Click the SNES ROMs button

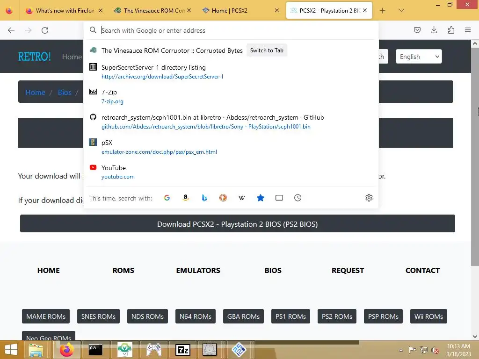tap(98, 316)
